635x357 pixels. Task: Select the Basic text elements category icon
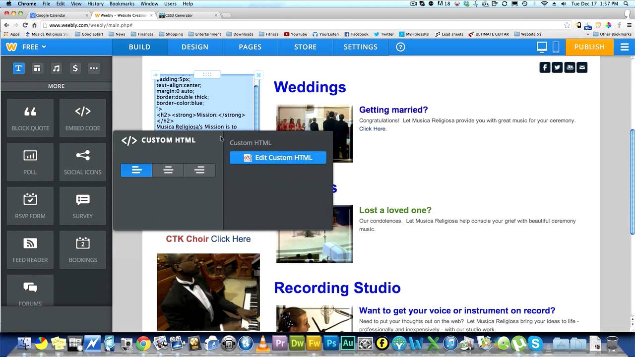point(18,68)
